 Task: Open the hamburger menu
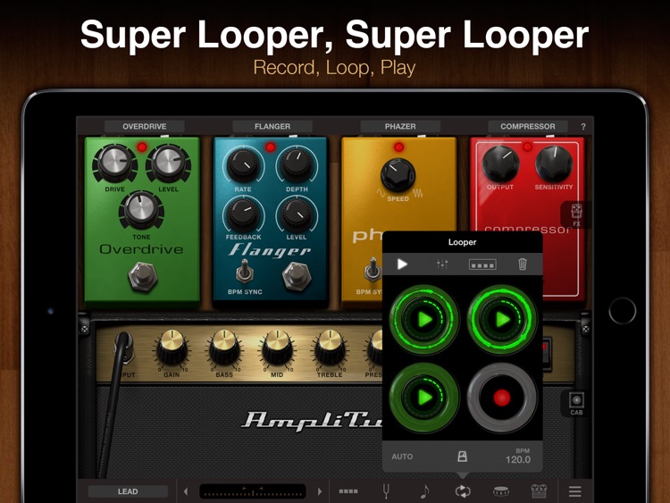575,491
